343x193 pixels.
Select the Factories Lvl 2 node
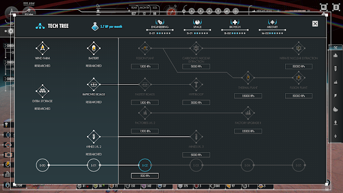[145, 113]
